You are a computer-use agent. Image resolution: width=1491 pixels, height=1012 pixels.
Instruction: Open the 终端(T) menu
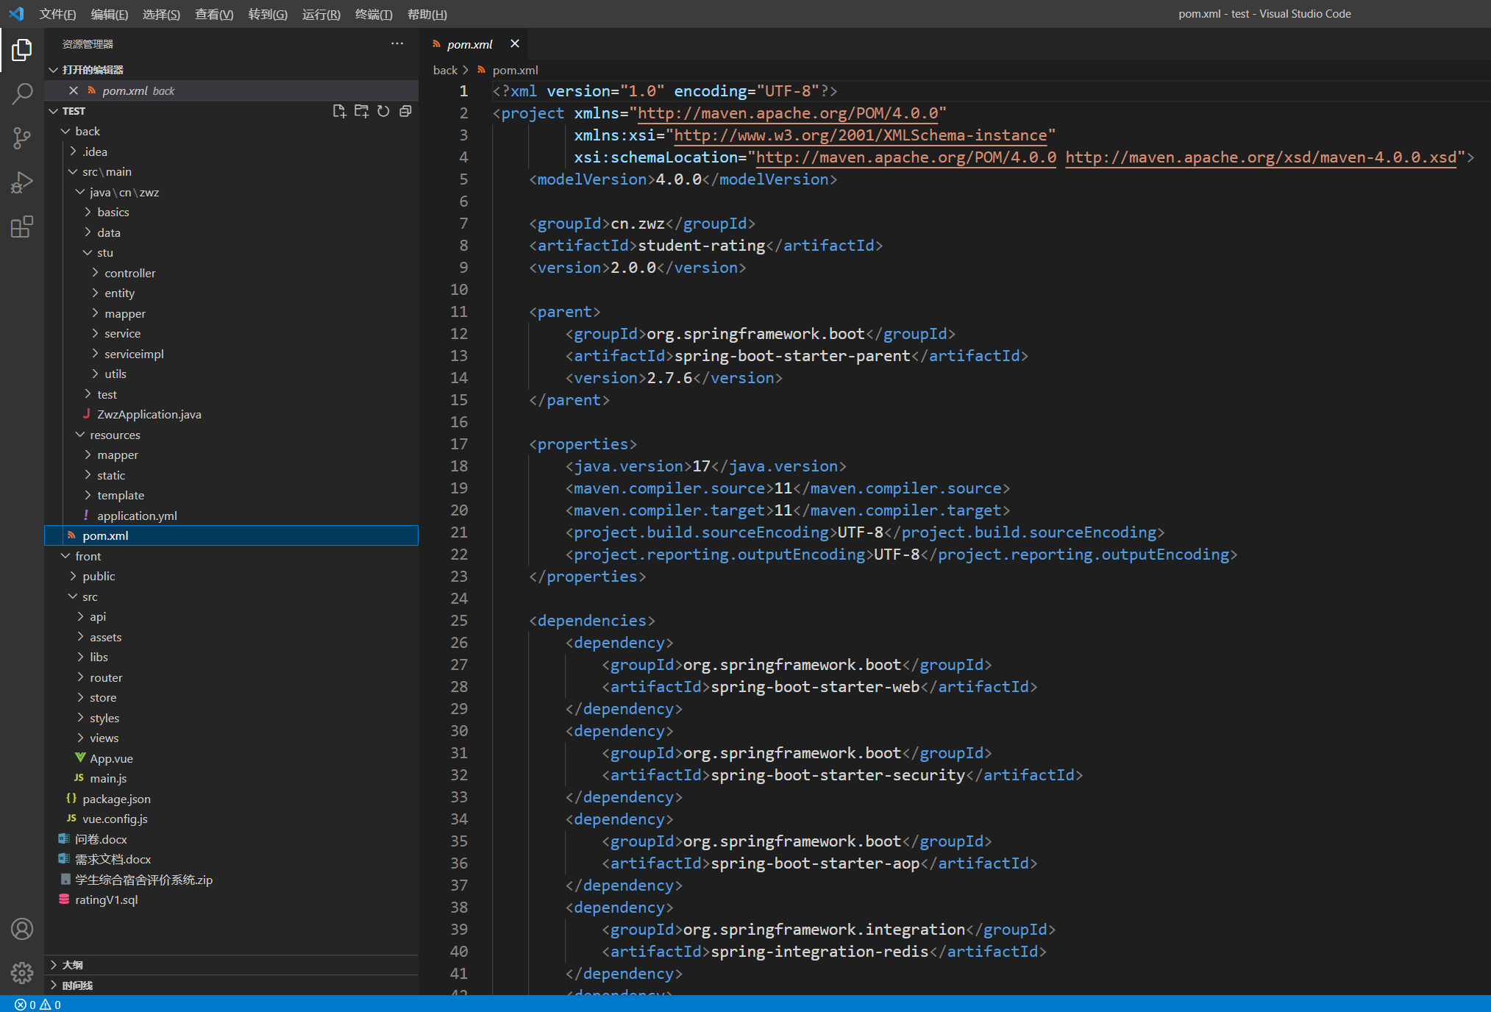tap(374, 14)
